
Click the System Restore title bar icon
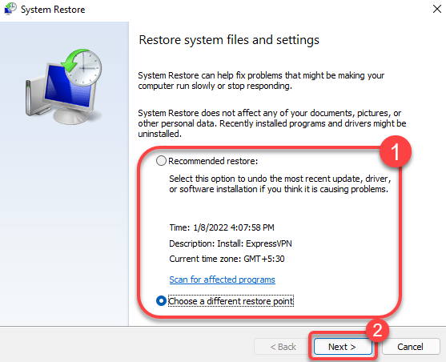tap(10, 9)
